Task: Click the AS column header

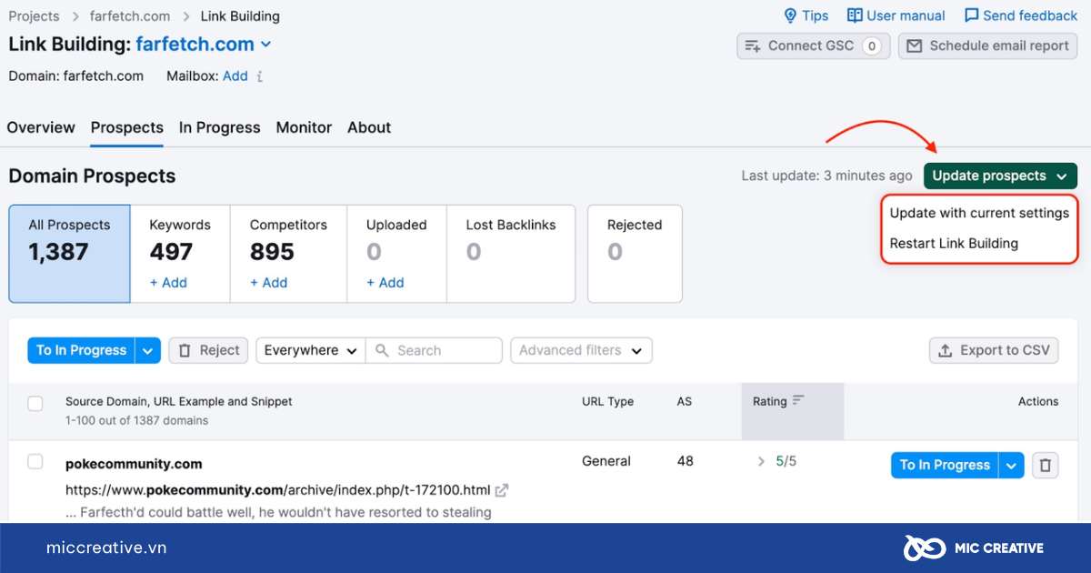Action: [685, 401]
